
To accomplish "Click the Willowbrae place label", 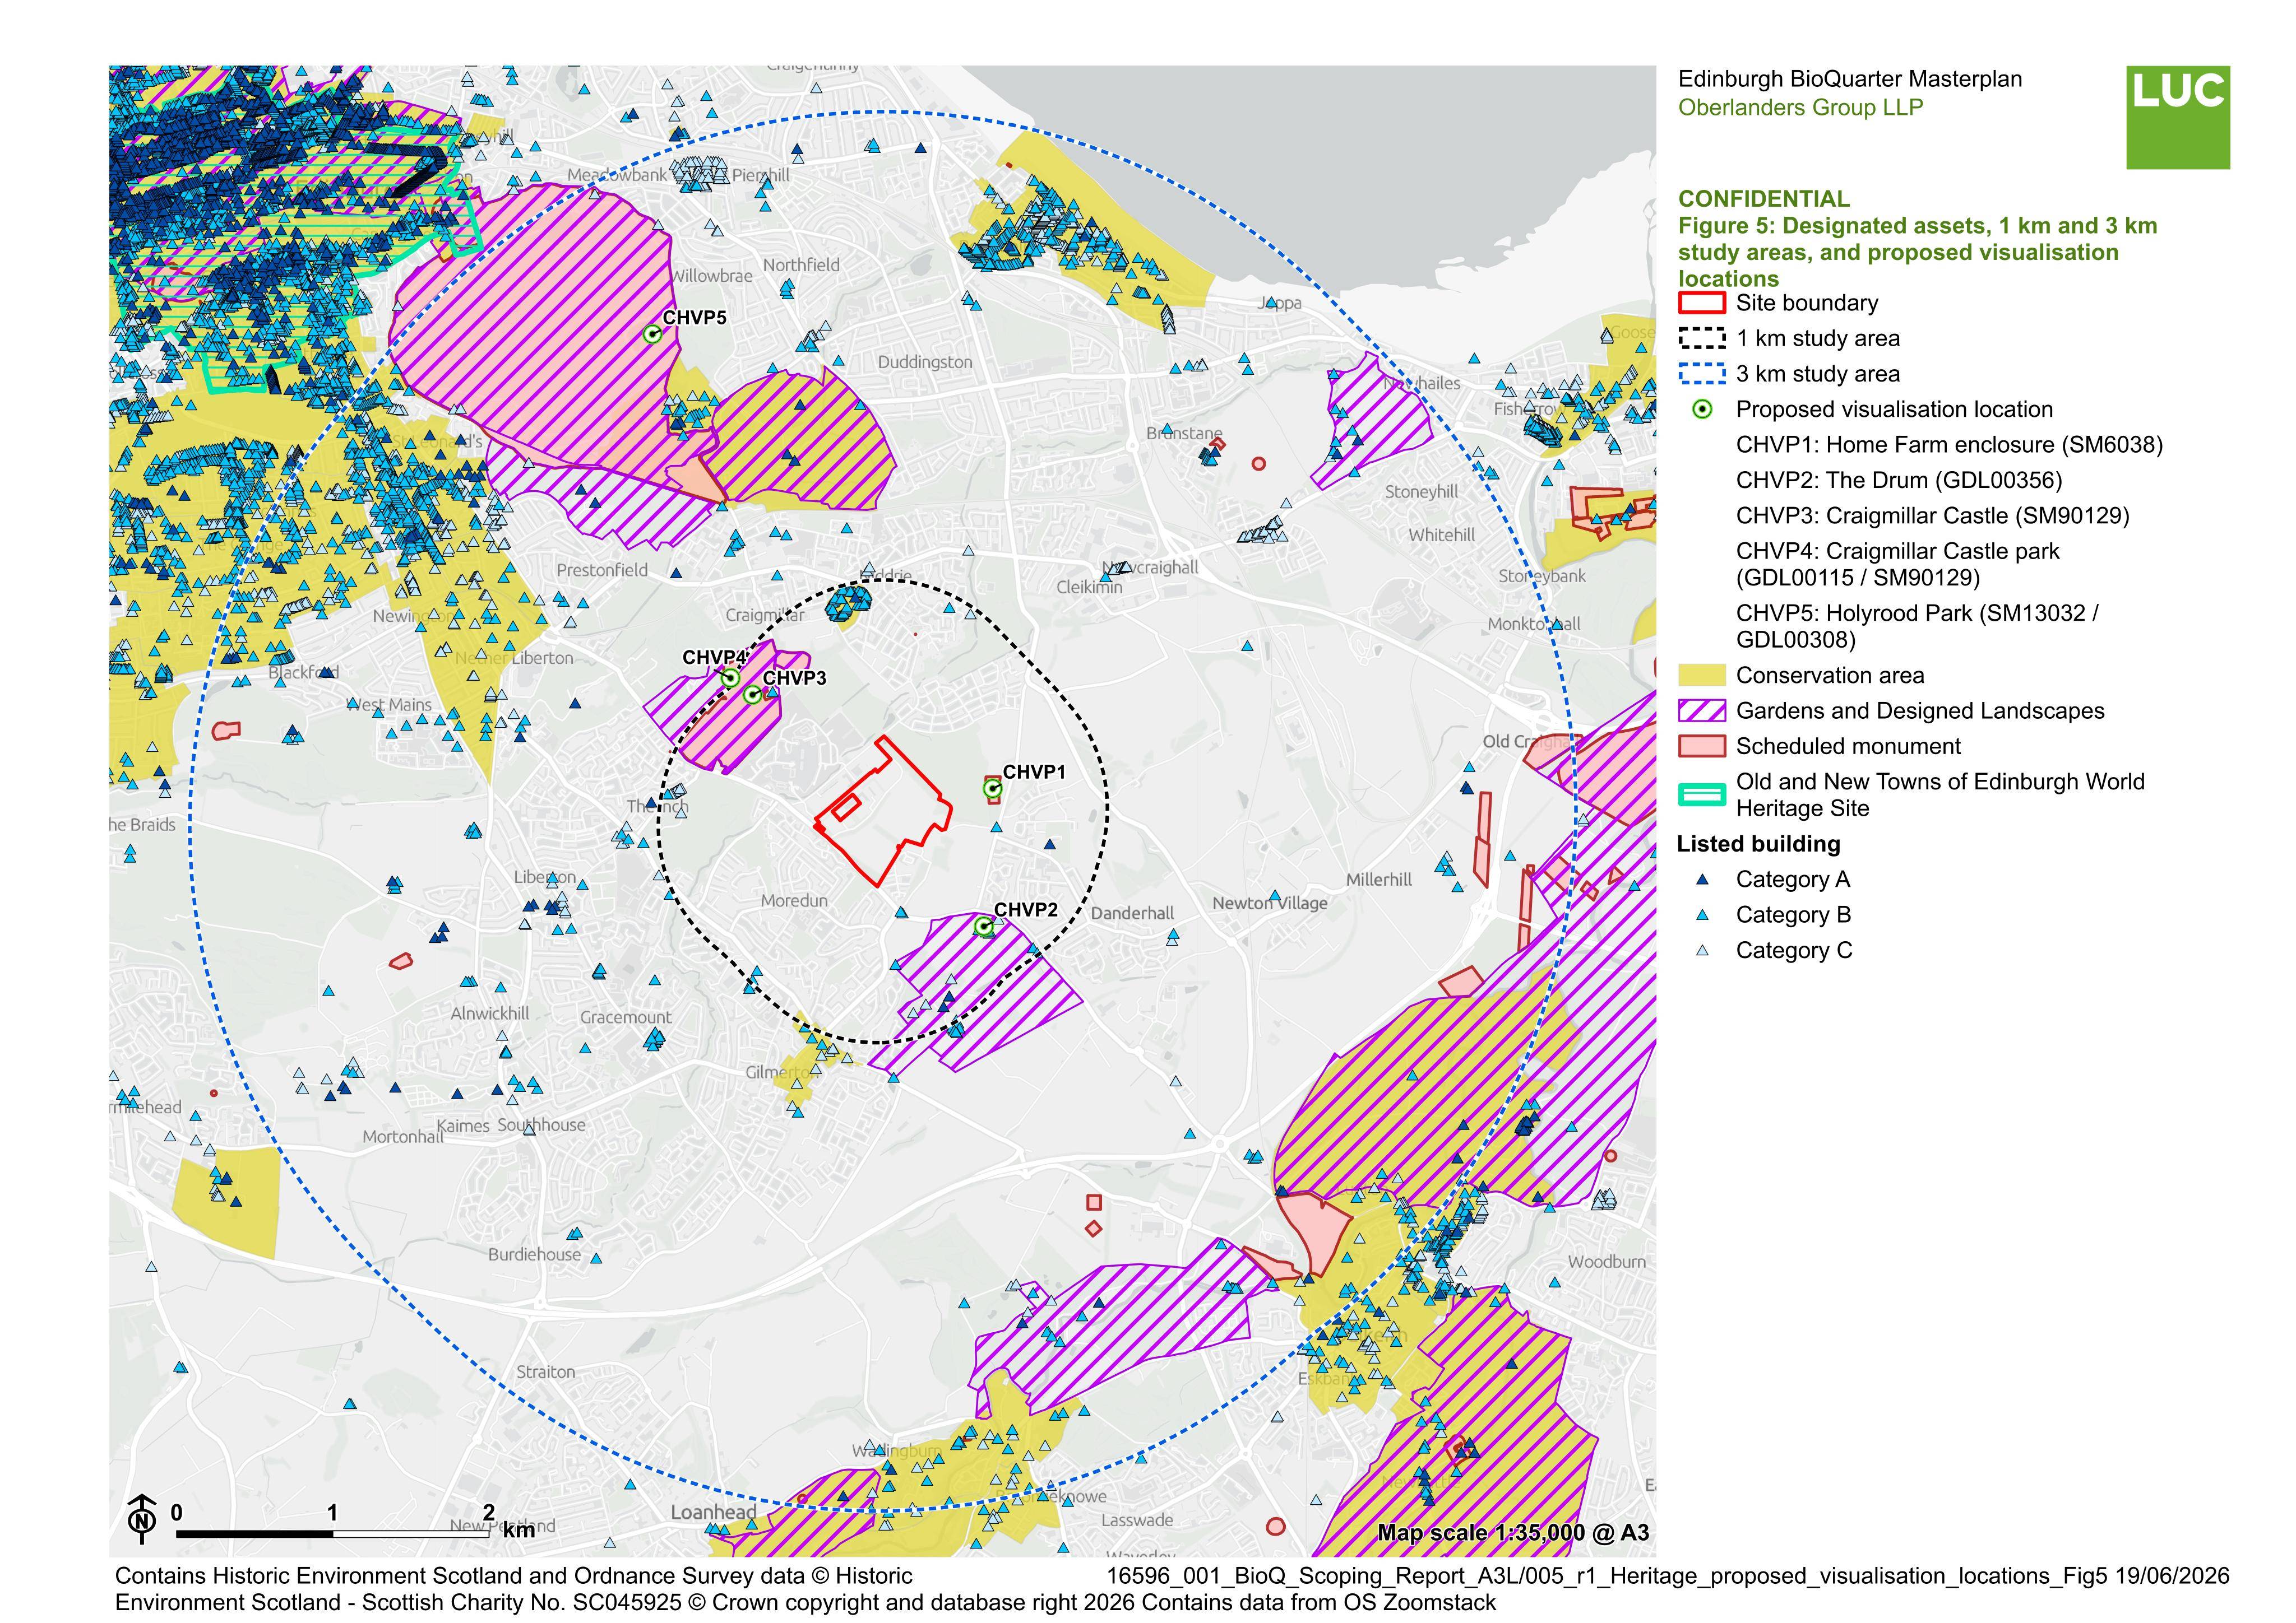I will click(x=711, y=276).
